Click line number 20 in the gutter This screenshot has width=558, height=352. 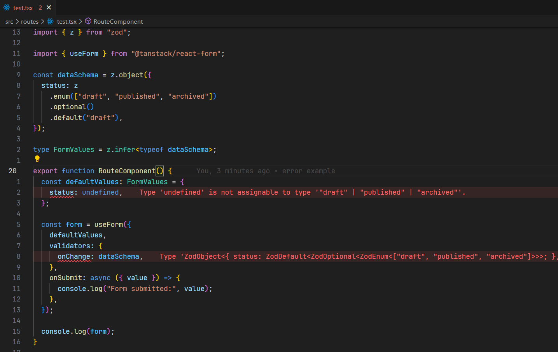tap(12, 171)
